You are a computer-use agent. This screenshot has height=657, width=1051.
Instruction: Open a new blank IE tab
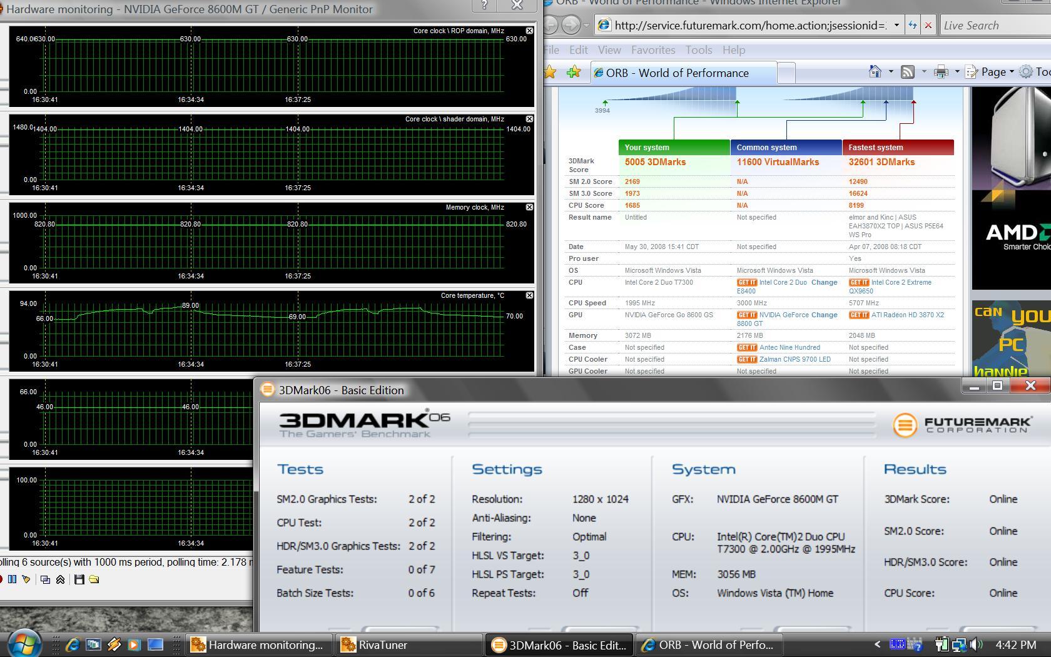(x=786, y=73)
